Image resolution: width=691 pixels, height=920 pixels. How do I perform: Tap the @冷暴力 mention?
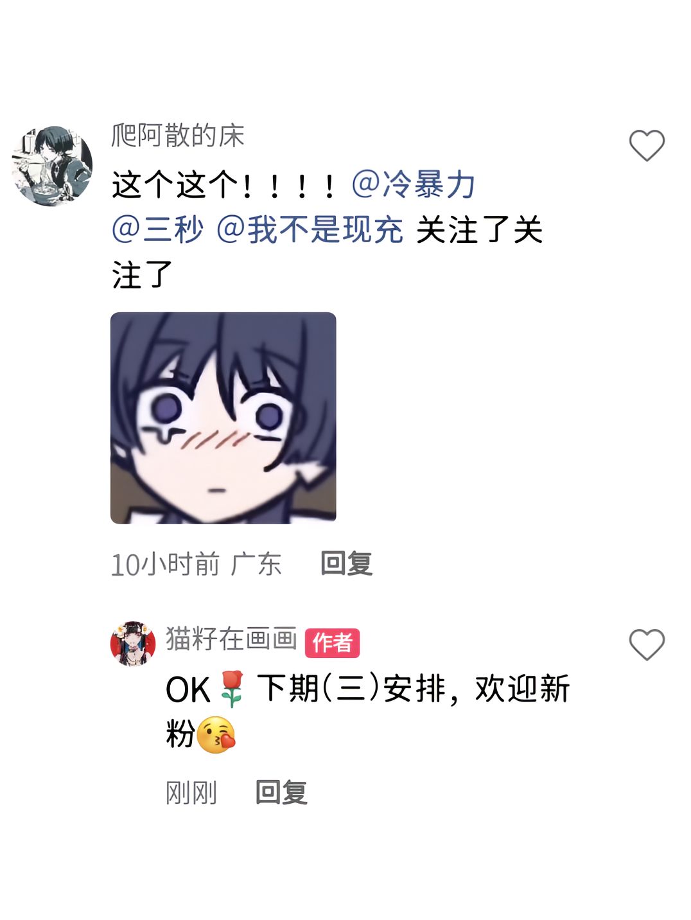[x=414, y=185]
